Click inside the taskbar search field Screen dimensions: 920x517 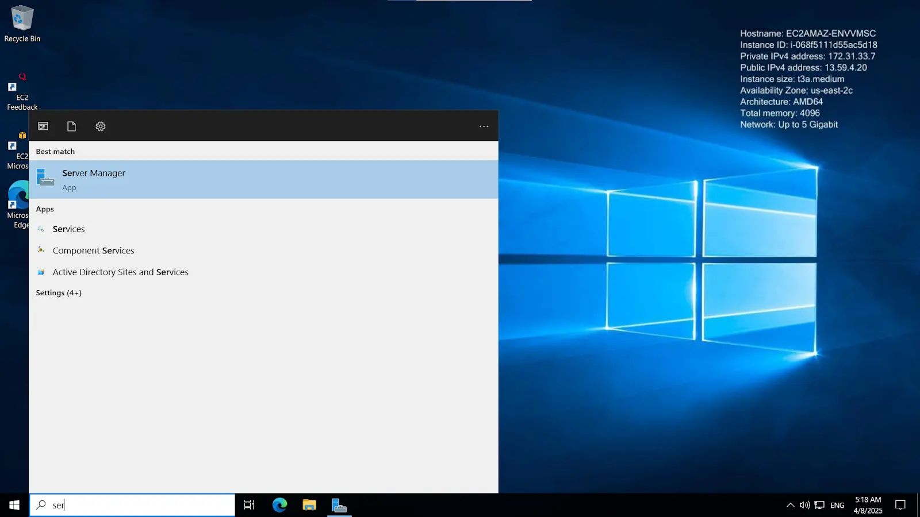(132, 504)
